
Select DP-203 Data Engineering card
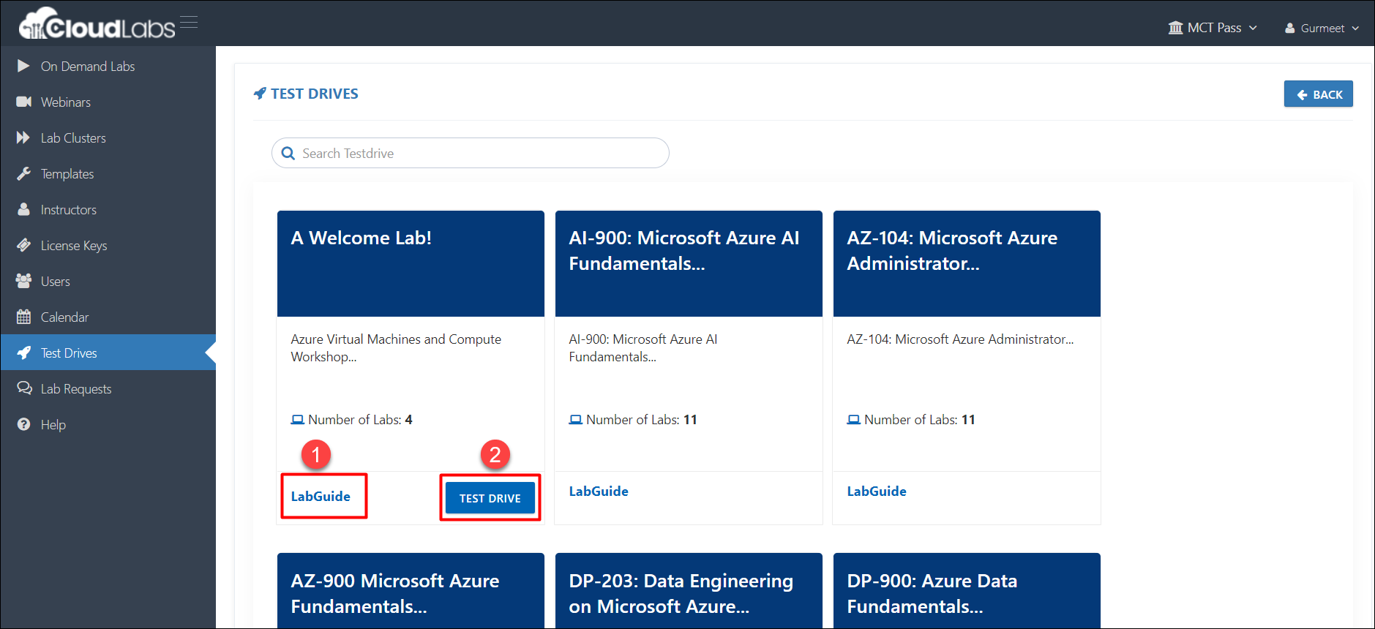click(x=689, y=590)
